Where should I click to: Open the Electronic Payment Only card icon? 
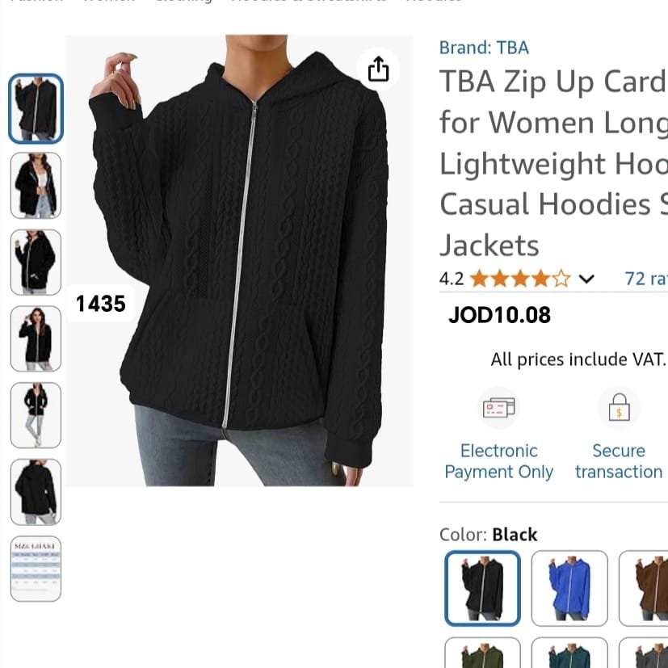[x=498, y=408]
